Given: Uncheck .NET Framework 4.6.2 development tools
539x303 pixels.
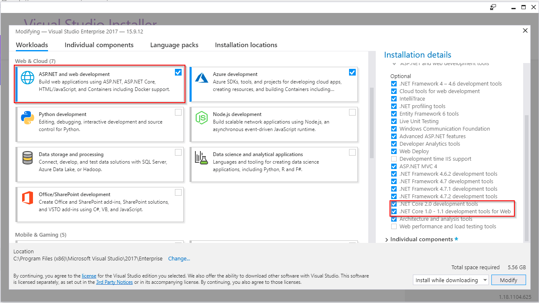Looking at the screenshot, I should (394, 174).
